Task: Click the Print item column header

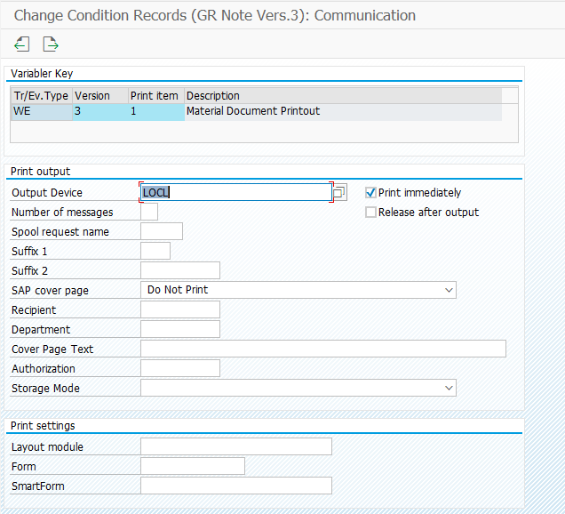Action: pyautogui.click(x=156, y=95)
